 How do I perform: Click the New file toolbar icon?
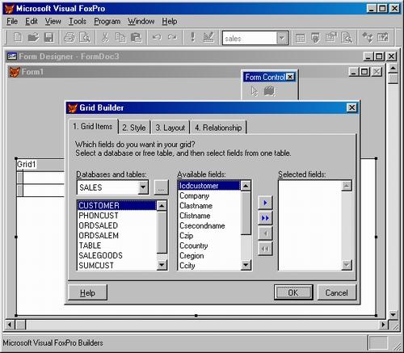coord(18,37)
